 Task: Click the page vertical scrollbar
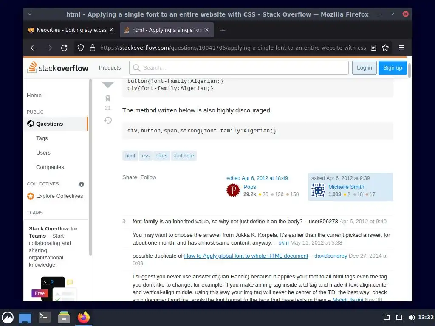409,70
